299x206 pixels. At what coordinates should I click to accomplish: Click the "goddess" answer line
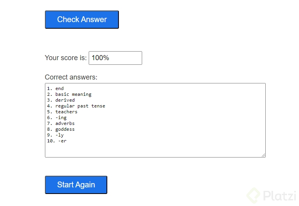65,129
